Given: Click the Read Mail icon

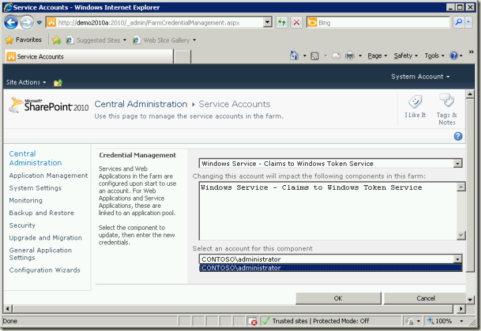Looking at the screenshot, I should 336,55.
